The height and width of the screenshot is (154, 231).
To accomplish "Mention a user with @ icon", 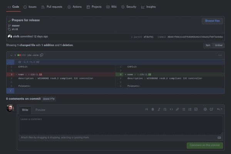I will (205, 109).
